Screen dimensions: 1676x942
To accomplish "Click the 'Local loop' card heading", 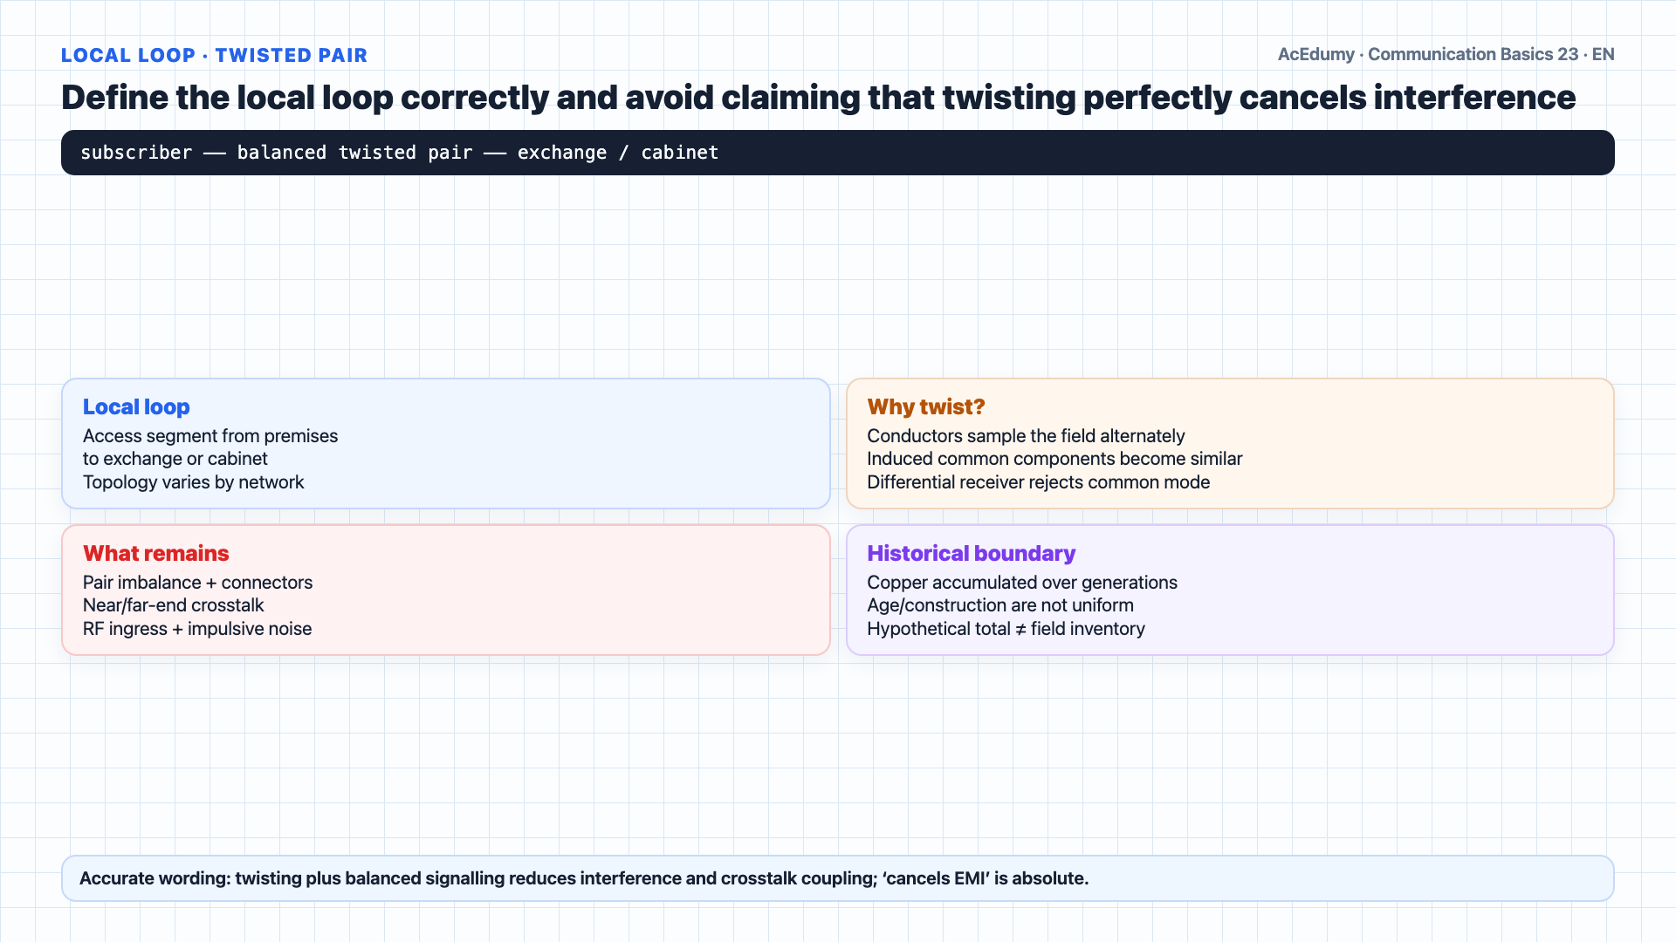I will (136, 407).
